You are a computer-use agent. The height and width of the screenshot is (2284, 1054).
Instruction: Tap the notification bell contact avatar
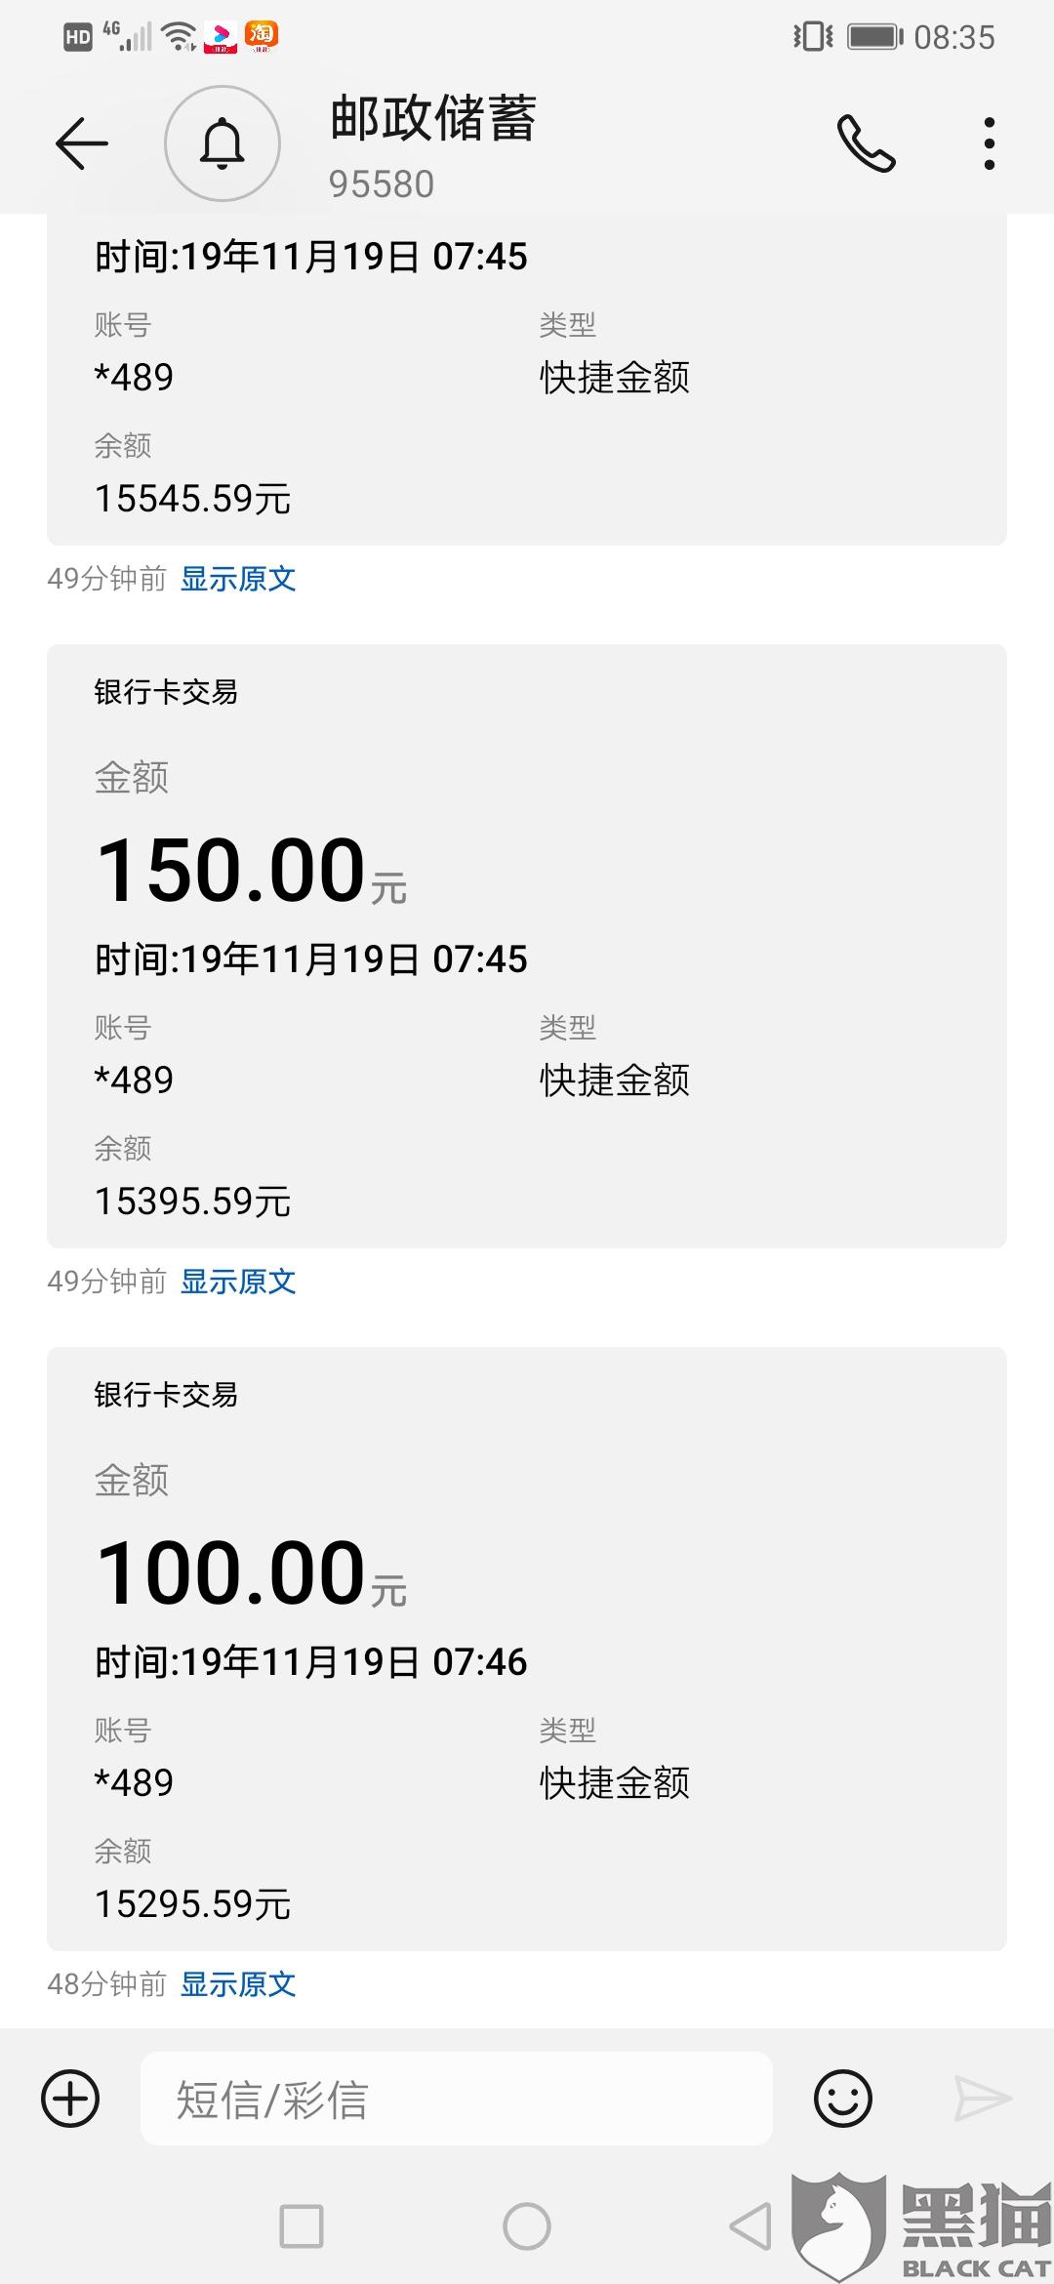click(223, 144)
